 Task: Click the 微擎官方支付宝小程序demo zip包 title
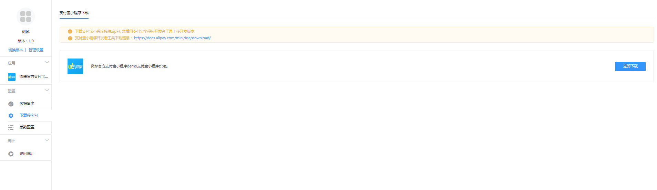(x=129, y=66)
